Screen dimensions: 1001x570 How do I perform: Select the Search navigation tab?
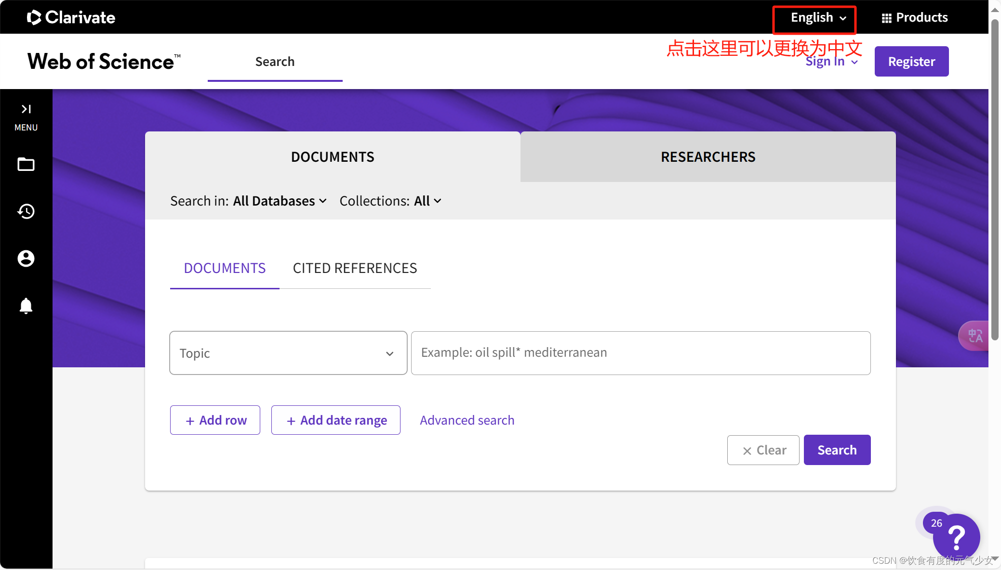(275, 62)
